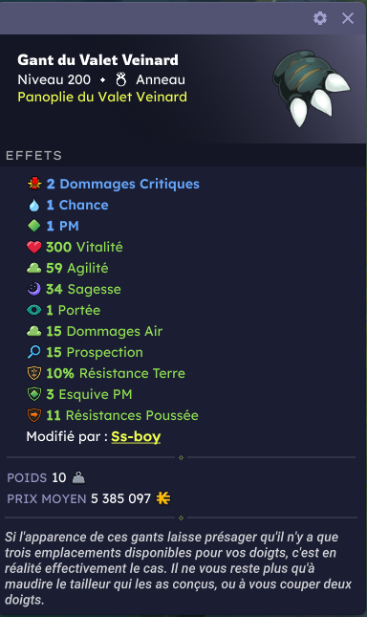Click the blue Chance water drop icon
The image size is (367, 617).
[34, 205]
